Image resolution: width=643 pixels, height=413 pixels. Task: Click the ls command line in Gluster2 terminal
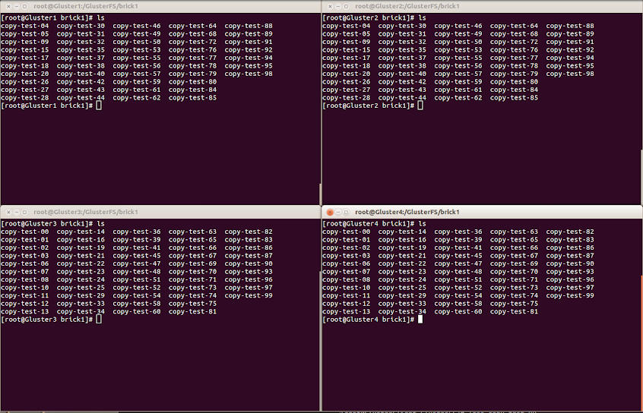[x=375, y=18]
